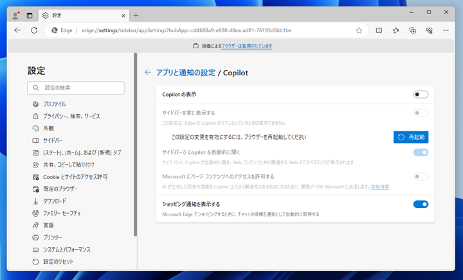The height and width of the screenshot is (280, 463).
Task: Go back with the browser back arrow
Action: pos(17,30)
